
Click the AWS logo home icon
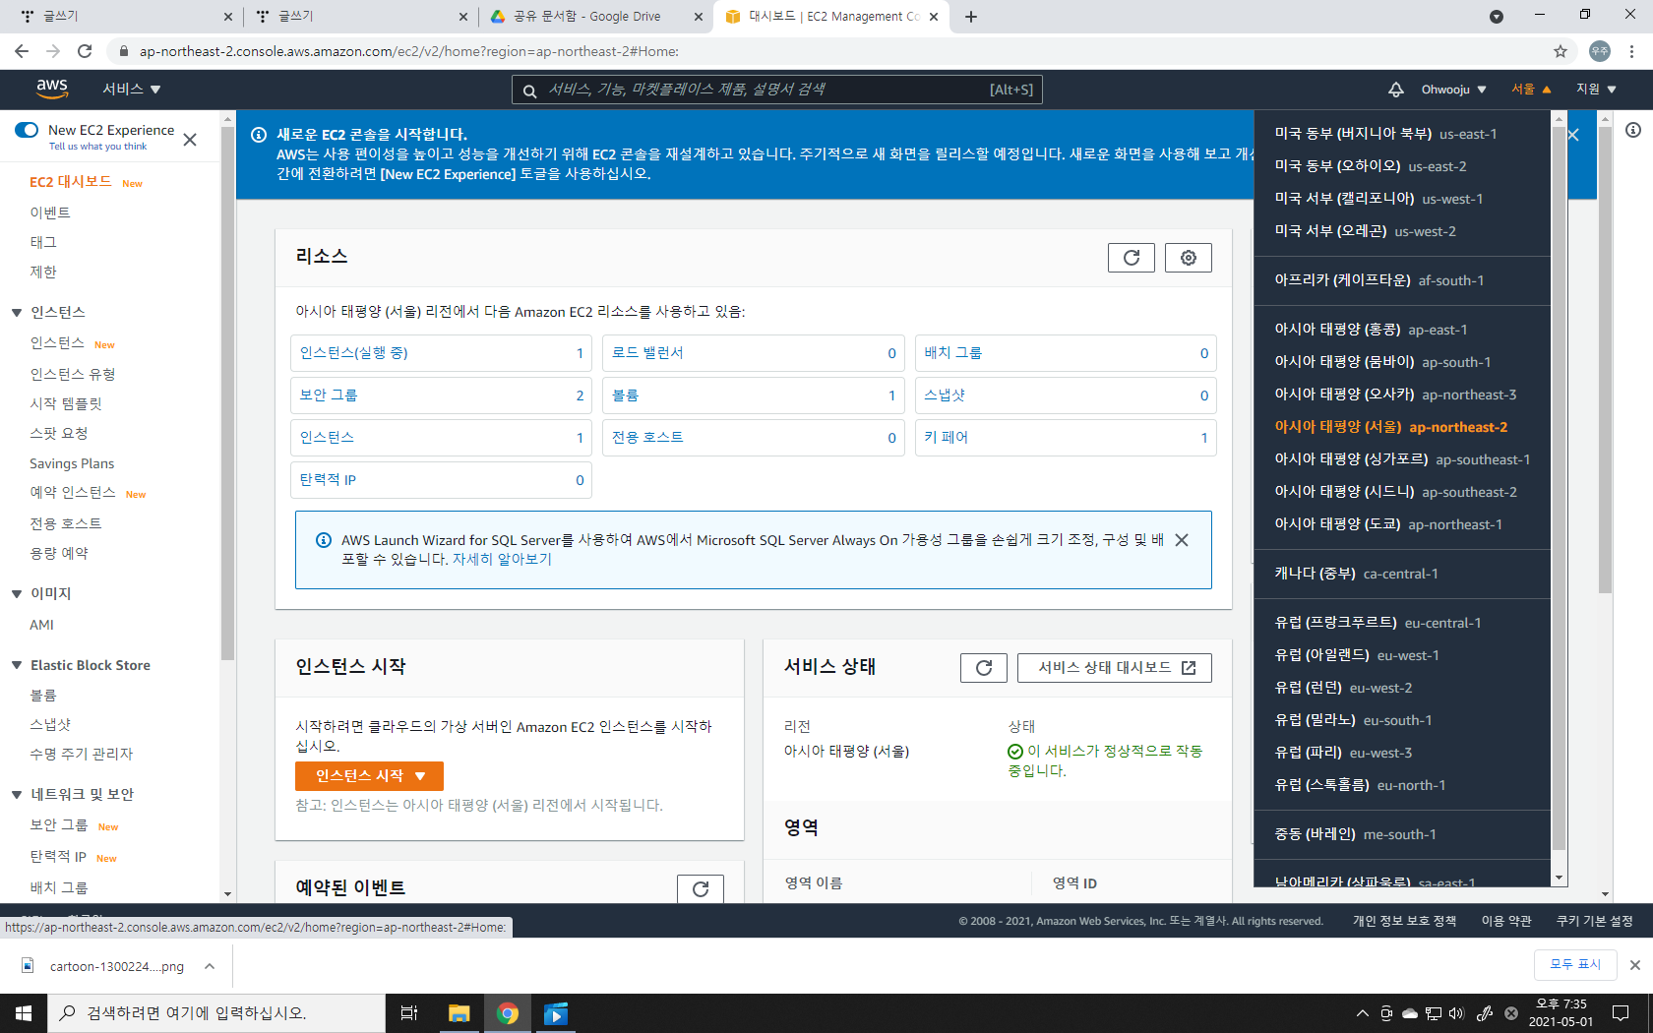coord(52,89)
